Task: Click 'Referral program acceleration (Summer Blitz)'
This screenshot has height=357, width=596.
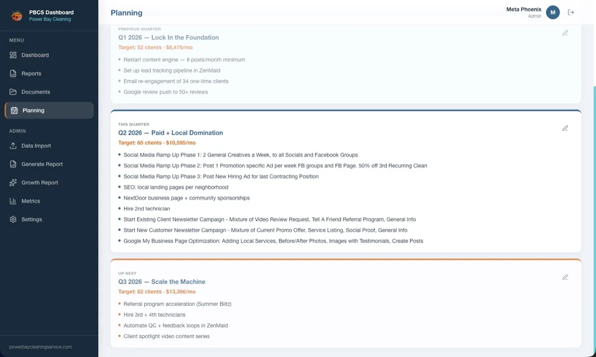Action: pos(177,304)
